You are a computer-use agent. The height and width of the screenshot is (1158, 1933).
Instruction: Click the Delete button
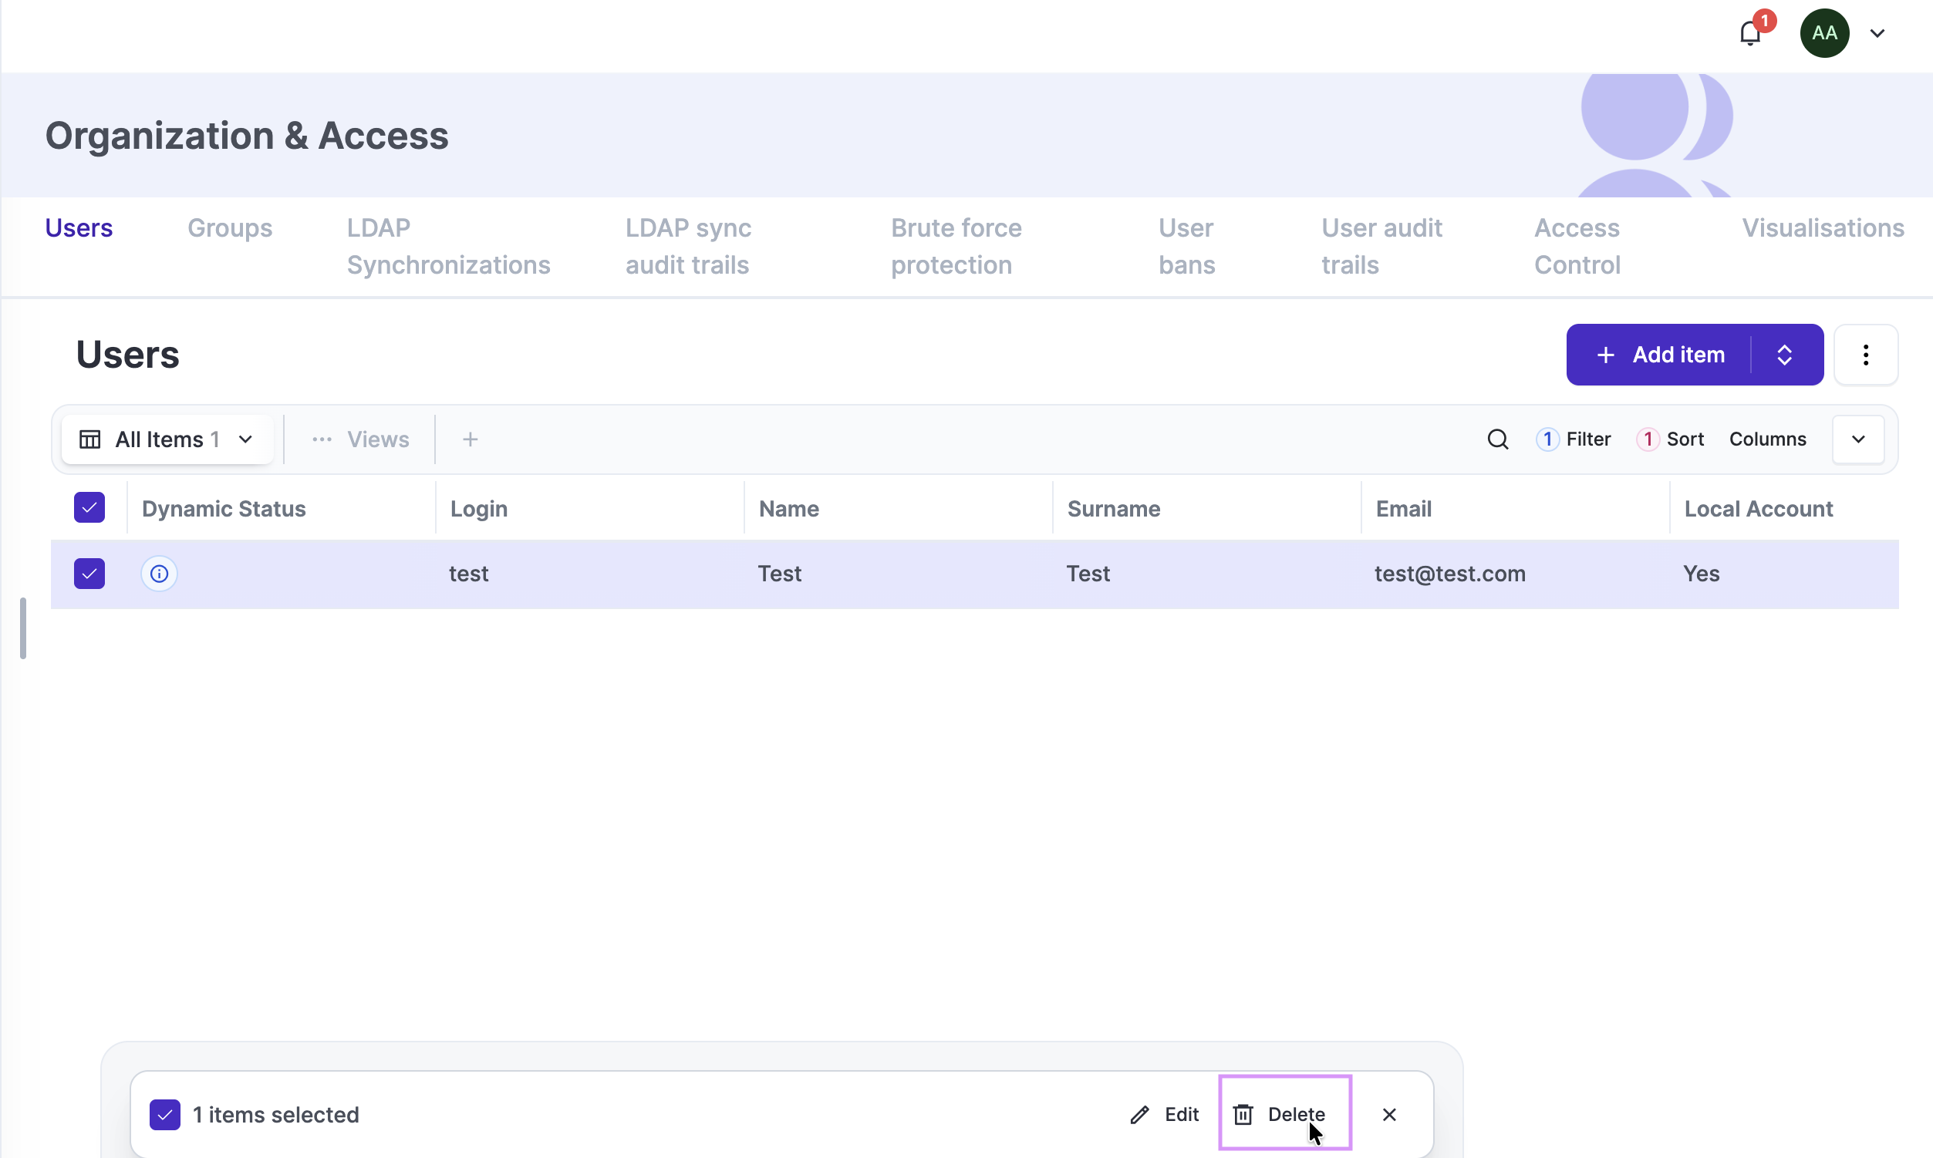(x=1284, y=1114)
